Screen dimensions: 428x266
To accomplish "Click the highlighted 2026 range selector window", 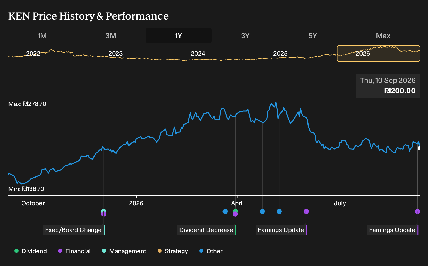I will (378, 54).
